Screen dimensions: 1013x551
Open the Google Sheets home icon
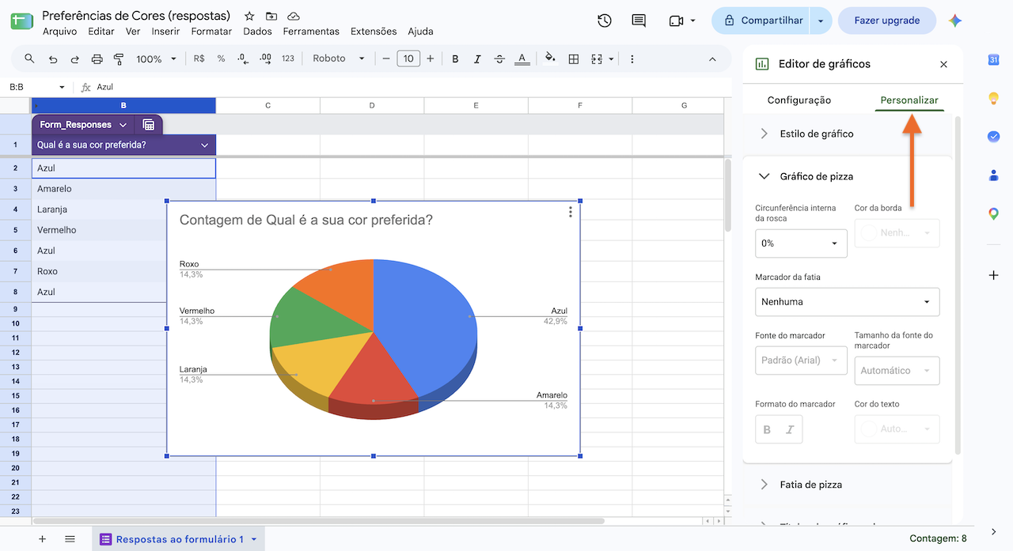click(x=21, y=21)
